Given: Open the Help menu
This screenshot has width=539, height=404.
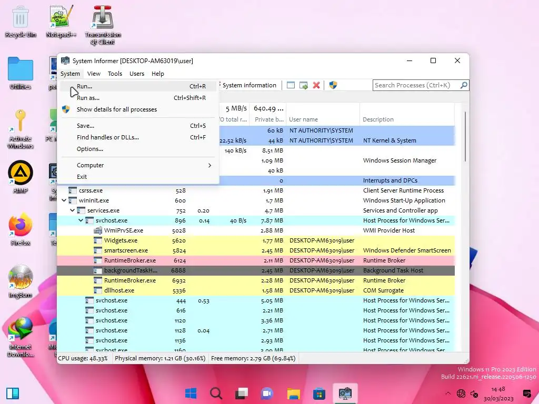Looking at the screenshot, I should [158, 74].
